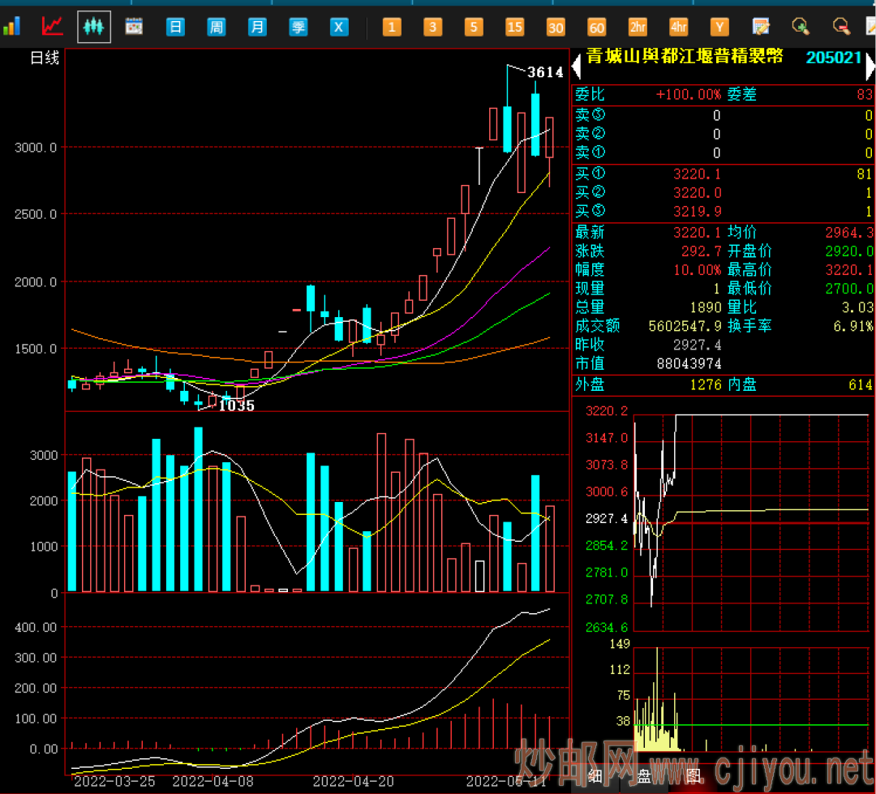
Task: Select the 60-minute interval button
Action: [596, 28]
